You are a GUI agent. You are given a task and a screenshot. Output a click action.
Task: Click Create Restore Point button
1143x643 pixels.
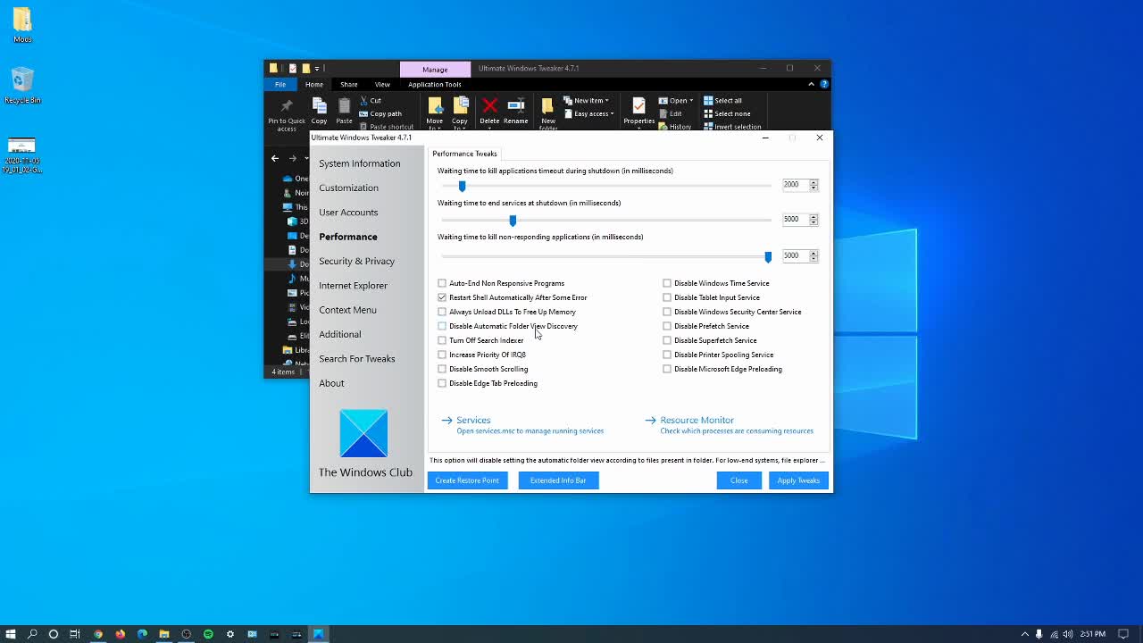coord(467,480)
